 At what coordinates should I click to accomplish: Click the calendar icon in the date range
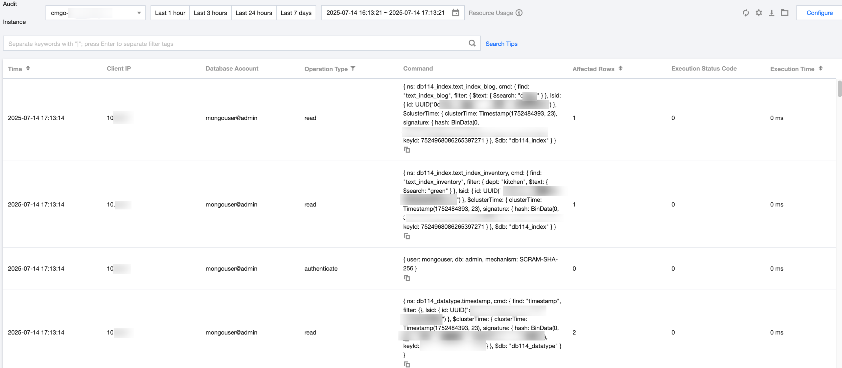tap(456, 13)
